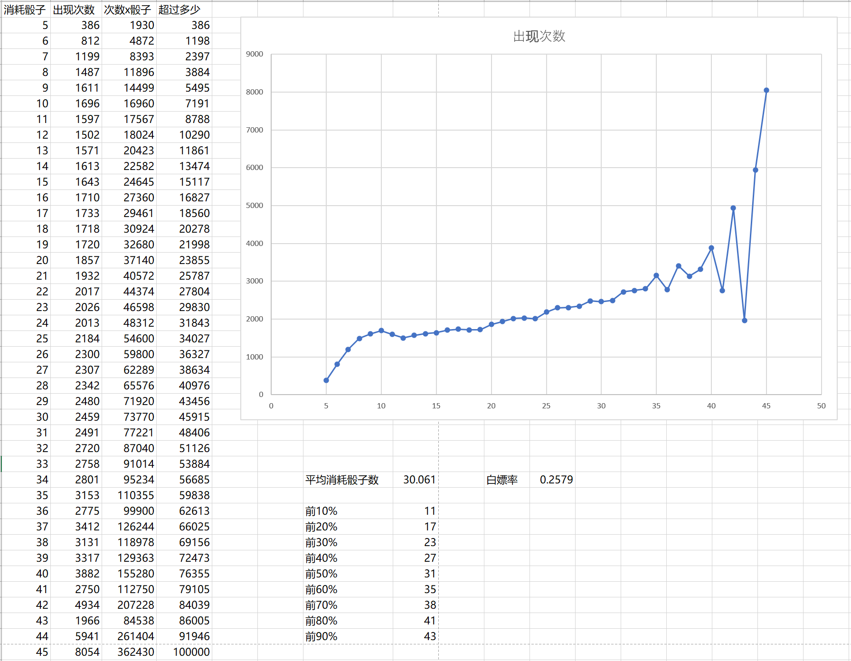Select the label cell 平均消耗骰子数
Image resolution: width=851 pixels, height=661 pixels.
[x=348, y=480]
